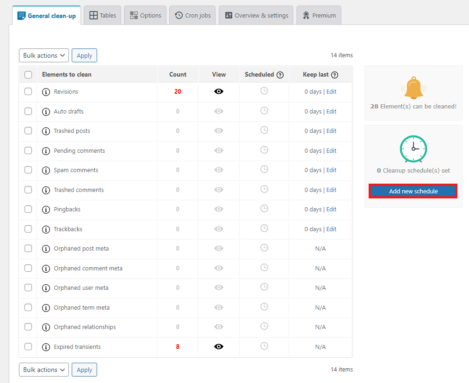469x383 pixels.
Task: Open the Scheduled column help tooltip
Action: 280,74
